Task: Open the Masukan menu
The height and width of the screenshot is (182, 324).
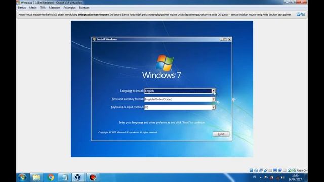Action: pyautogui.click(x=54, y=8)
